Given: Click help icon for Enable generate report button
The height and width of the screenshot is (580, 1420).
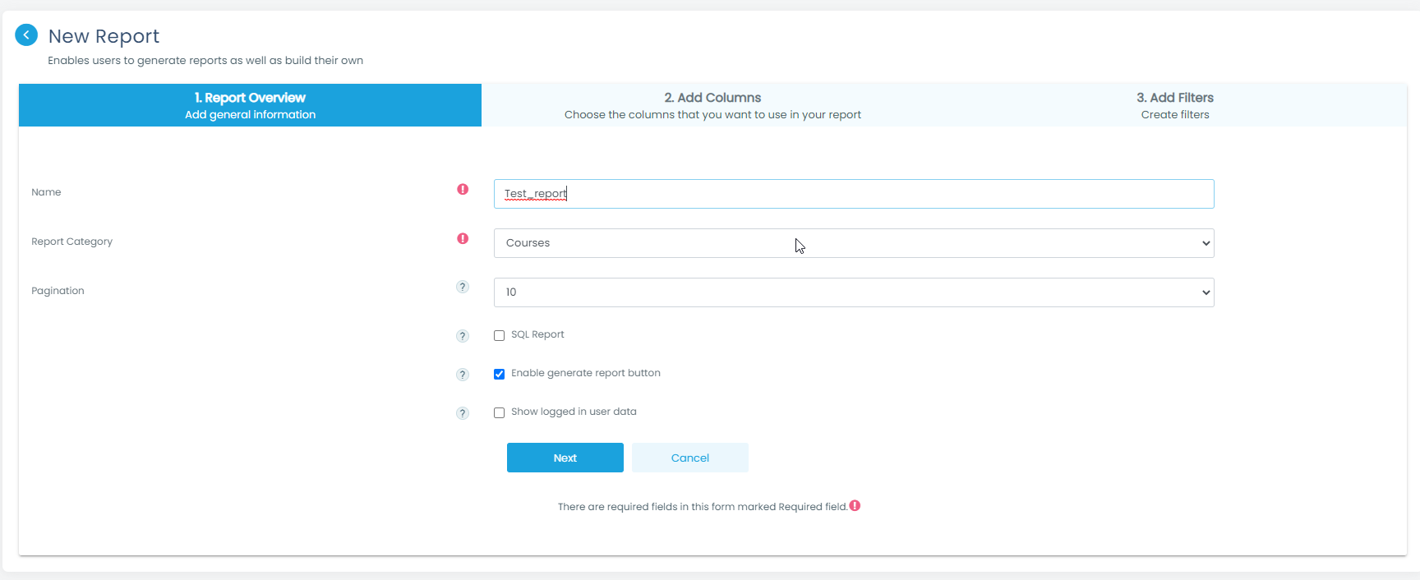Looking at the screenshot, I should pyautogui.click(x=463, y=375).
